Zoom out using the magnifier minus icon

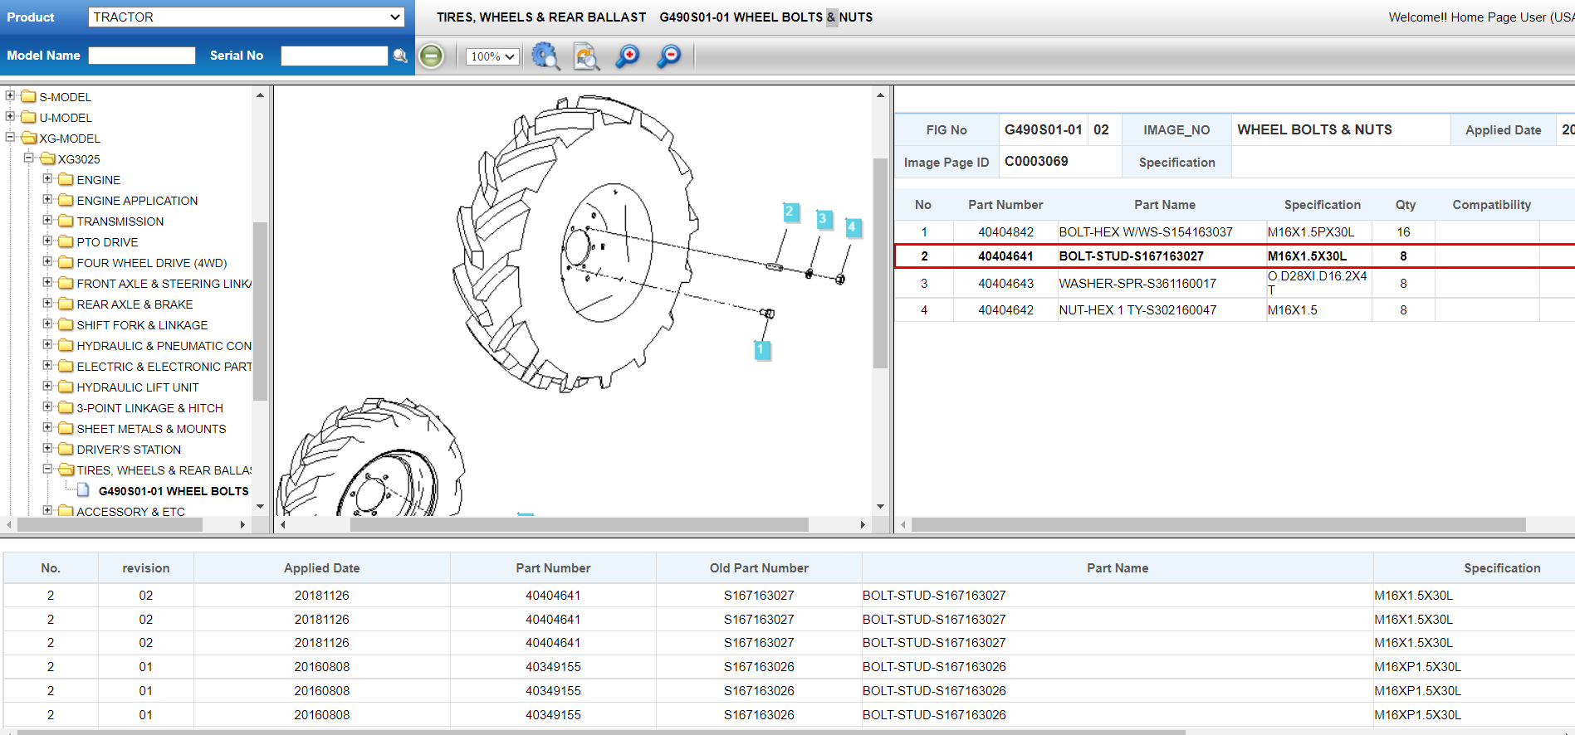click(668, 56)
